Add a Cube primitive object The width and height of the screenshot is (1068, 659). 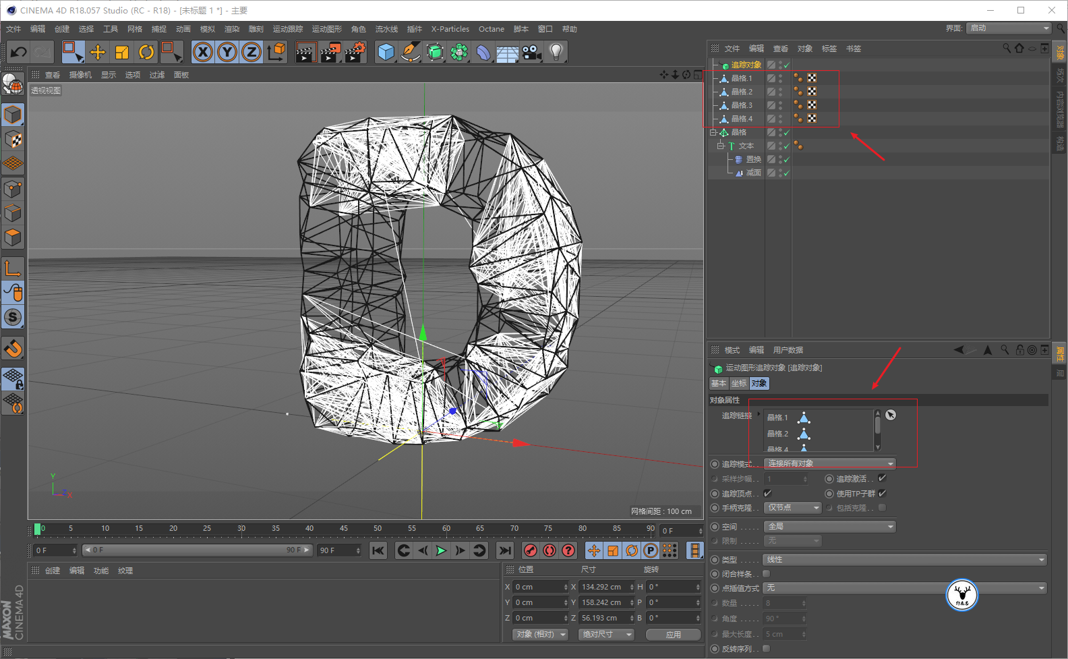[x=386, y=52]
